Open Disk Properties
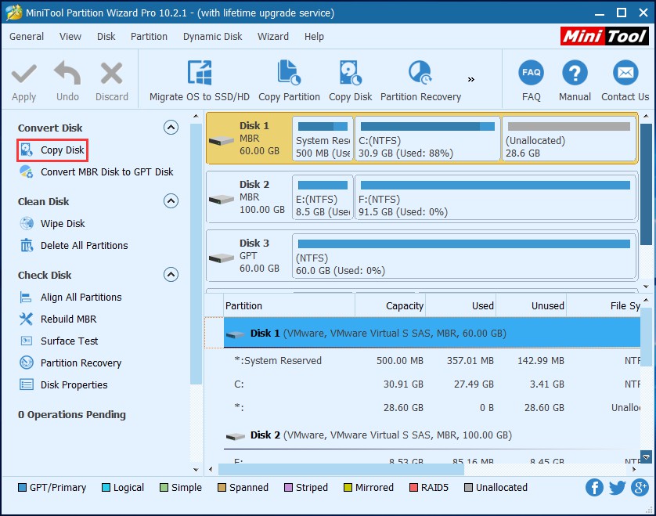 63,384
